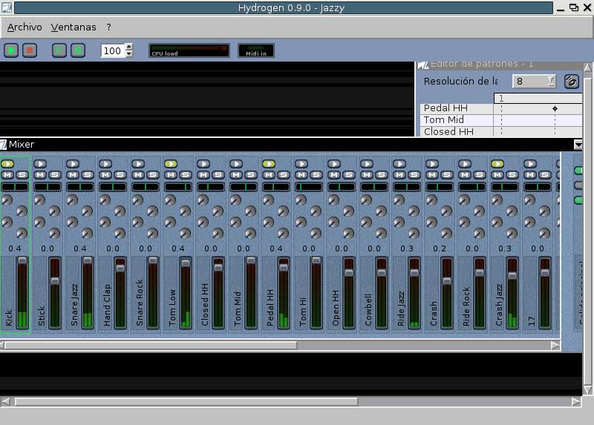Start playback with the green play button
The width and height of the screenshot is (594, 425).
click(x=11, y=50)
